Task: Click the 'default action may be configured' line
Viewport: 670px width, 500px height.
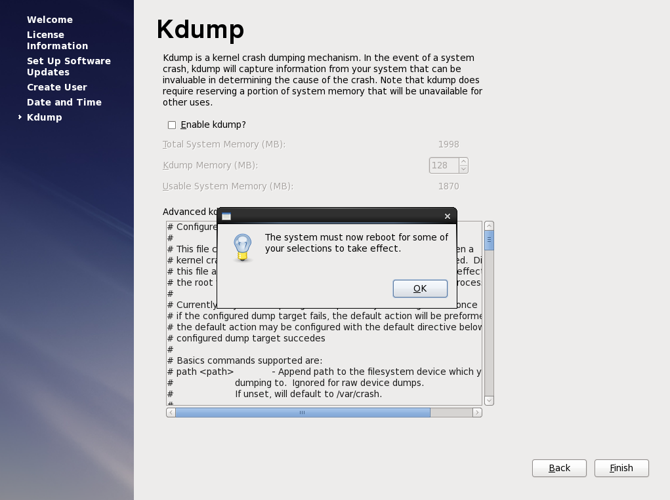Action: 324,327
